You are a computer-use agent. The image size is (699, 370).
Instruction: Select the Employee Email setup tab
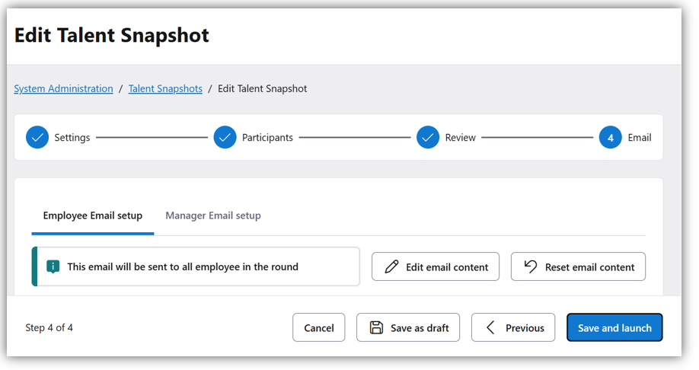(x=93, y=215)
